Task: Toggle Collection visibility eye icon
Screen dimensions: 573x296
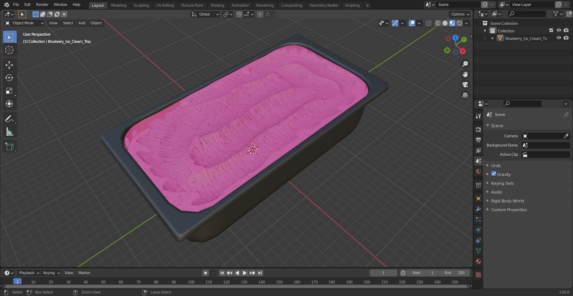Action: [558, 31]
